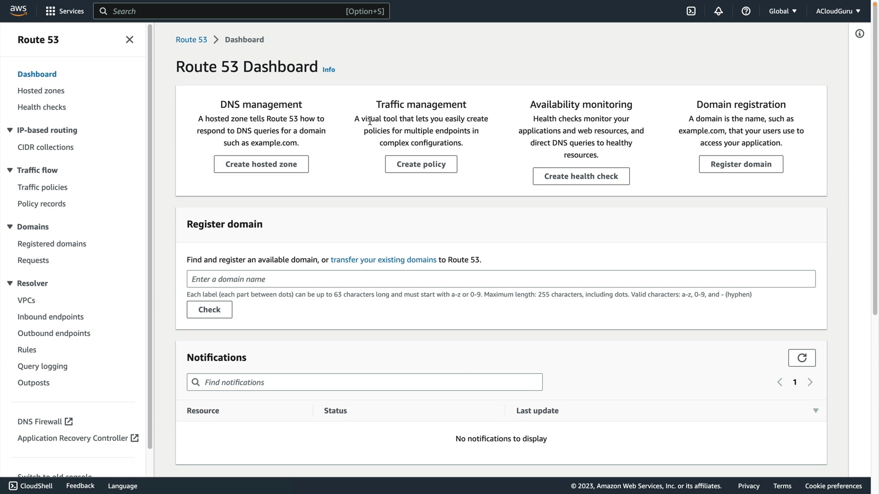Screen dimensions: 879x494
Task: Sort by Last update column arrow
Action: click(x=815, y=411)
